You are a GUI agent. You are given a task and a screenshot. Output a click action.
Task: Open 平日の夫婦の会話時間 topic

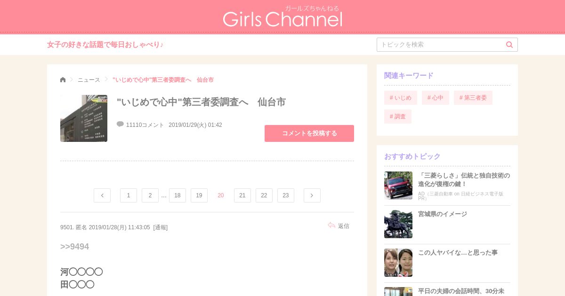click(461, 291)
